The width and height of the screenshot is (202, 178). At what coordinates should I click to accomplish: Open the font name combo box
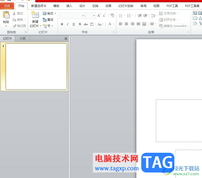click(72, 15)
